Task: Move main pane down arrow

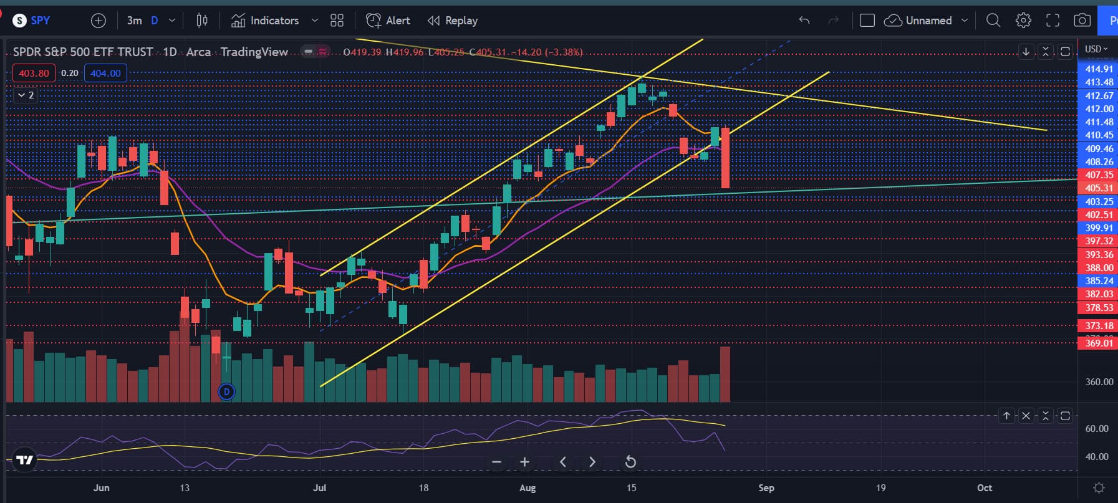Action: click(1026, 52)
